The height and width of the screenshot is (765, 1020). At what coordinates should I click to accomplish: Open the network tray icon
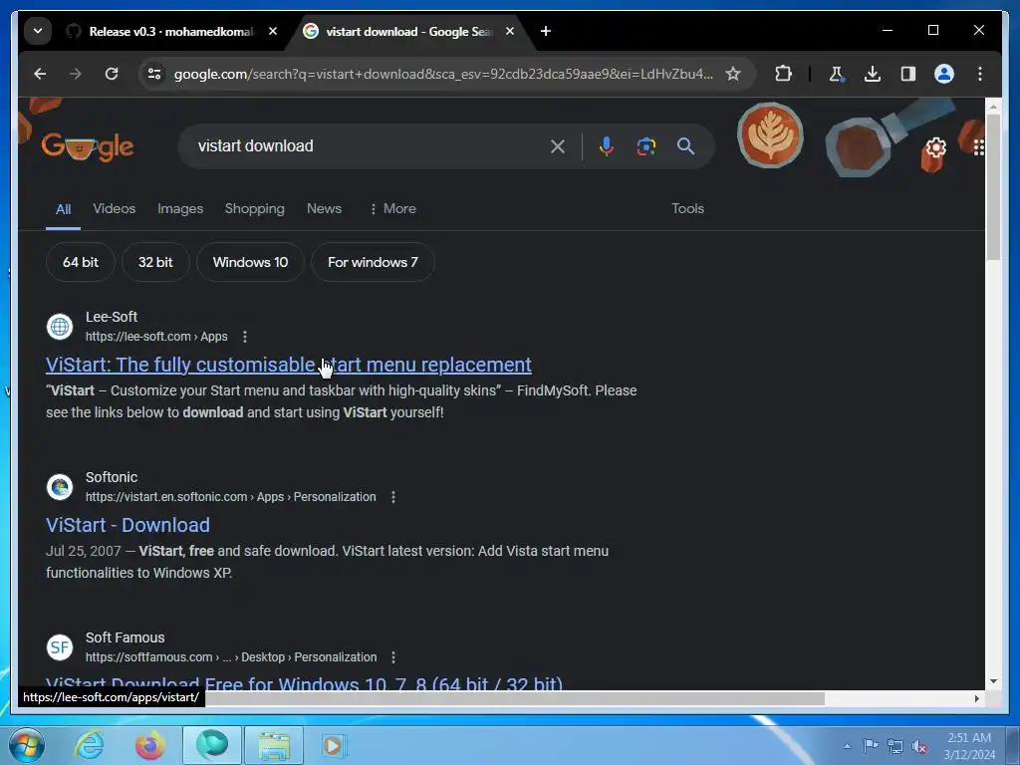click(895, 746)
